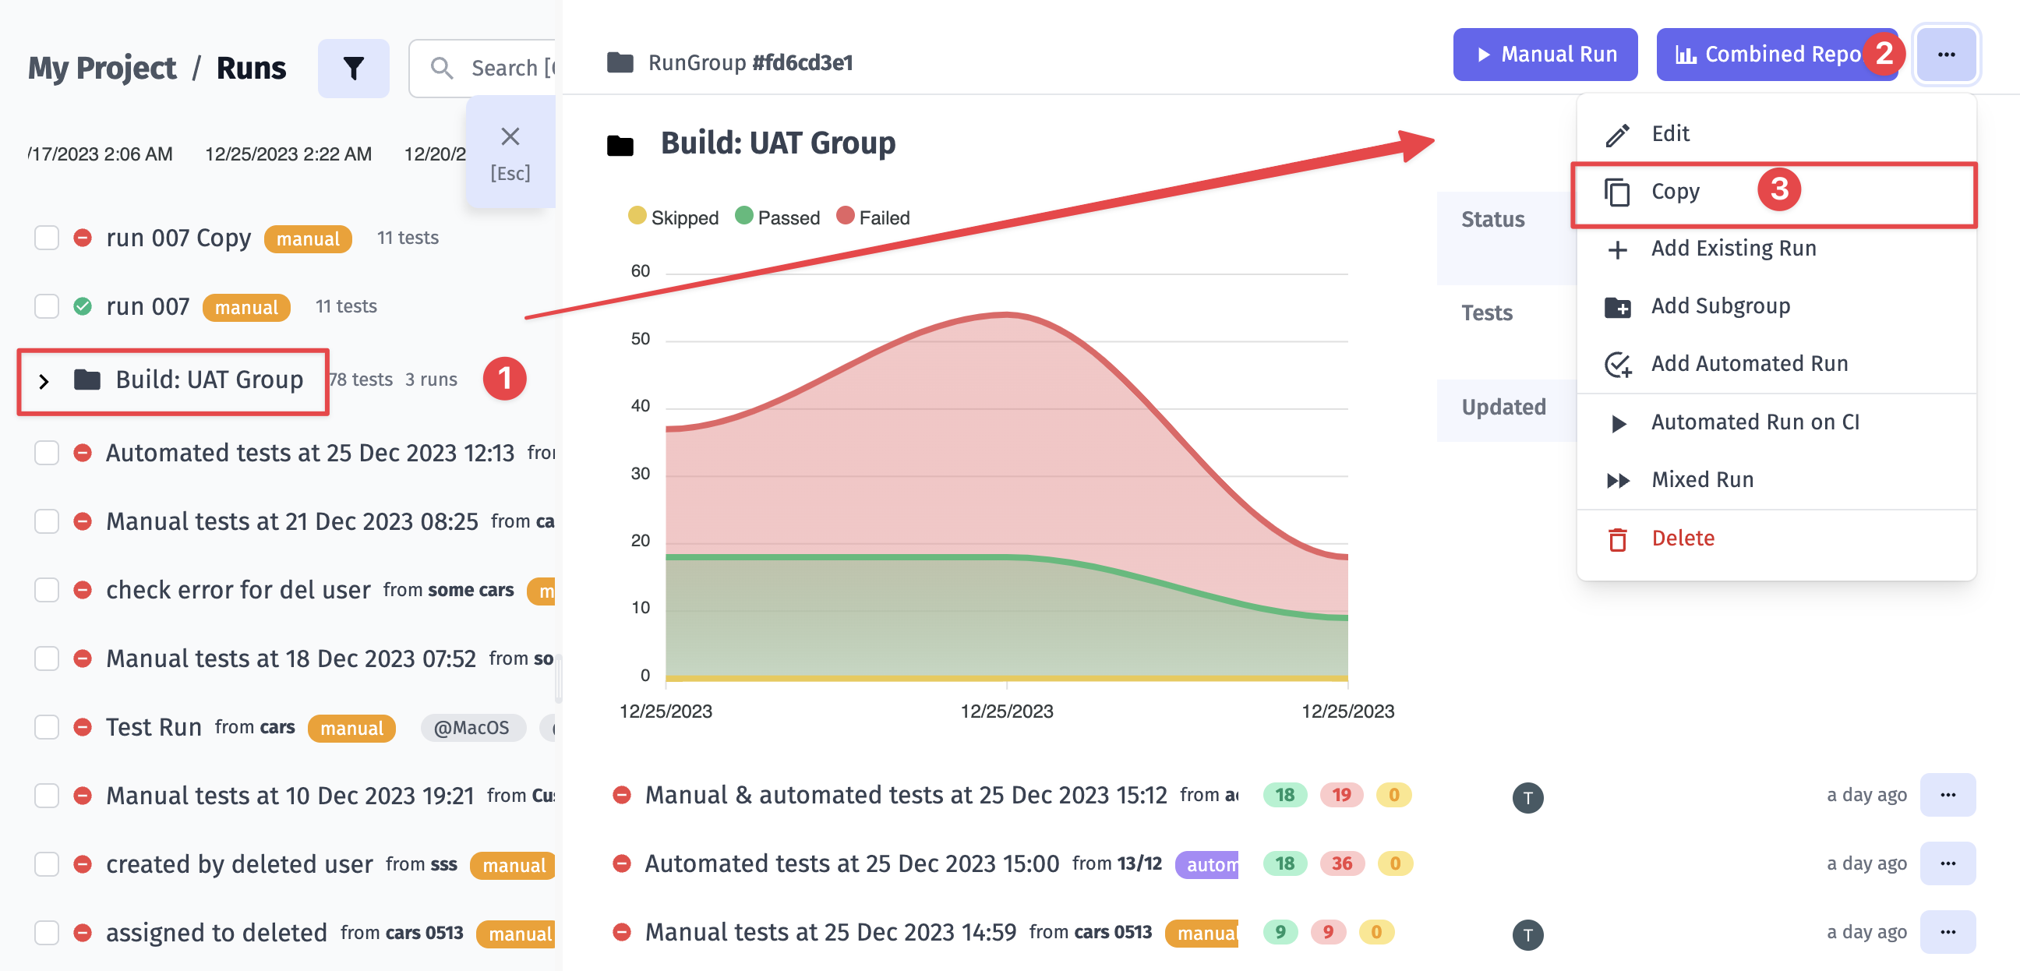Check the created by deleted user checkbox
This screenshot has width=2020, height=971.
[47, 863]
